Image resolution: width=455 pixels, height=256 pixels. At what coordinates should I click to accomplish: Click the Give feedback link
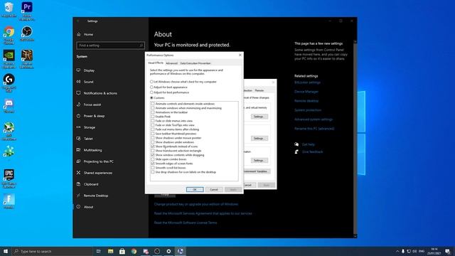312,151
